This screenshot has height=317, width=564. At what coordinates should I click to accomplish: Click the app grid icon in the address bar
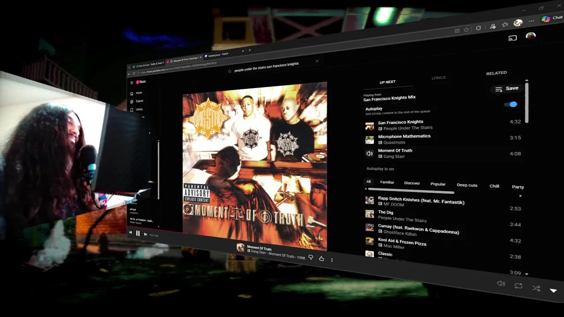point(457,31)
